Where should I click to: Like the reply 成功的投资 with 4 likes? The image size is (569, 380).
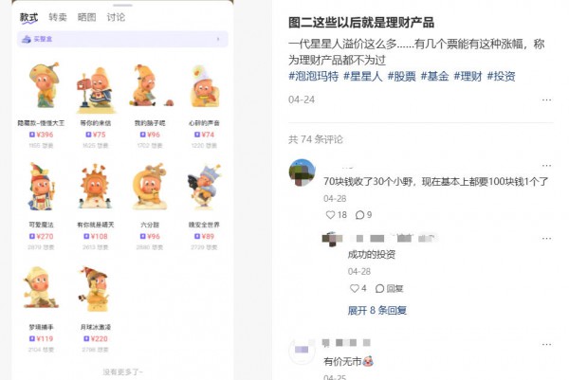(354, 289)
